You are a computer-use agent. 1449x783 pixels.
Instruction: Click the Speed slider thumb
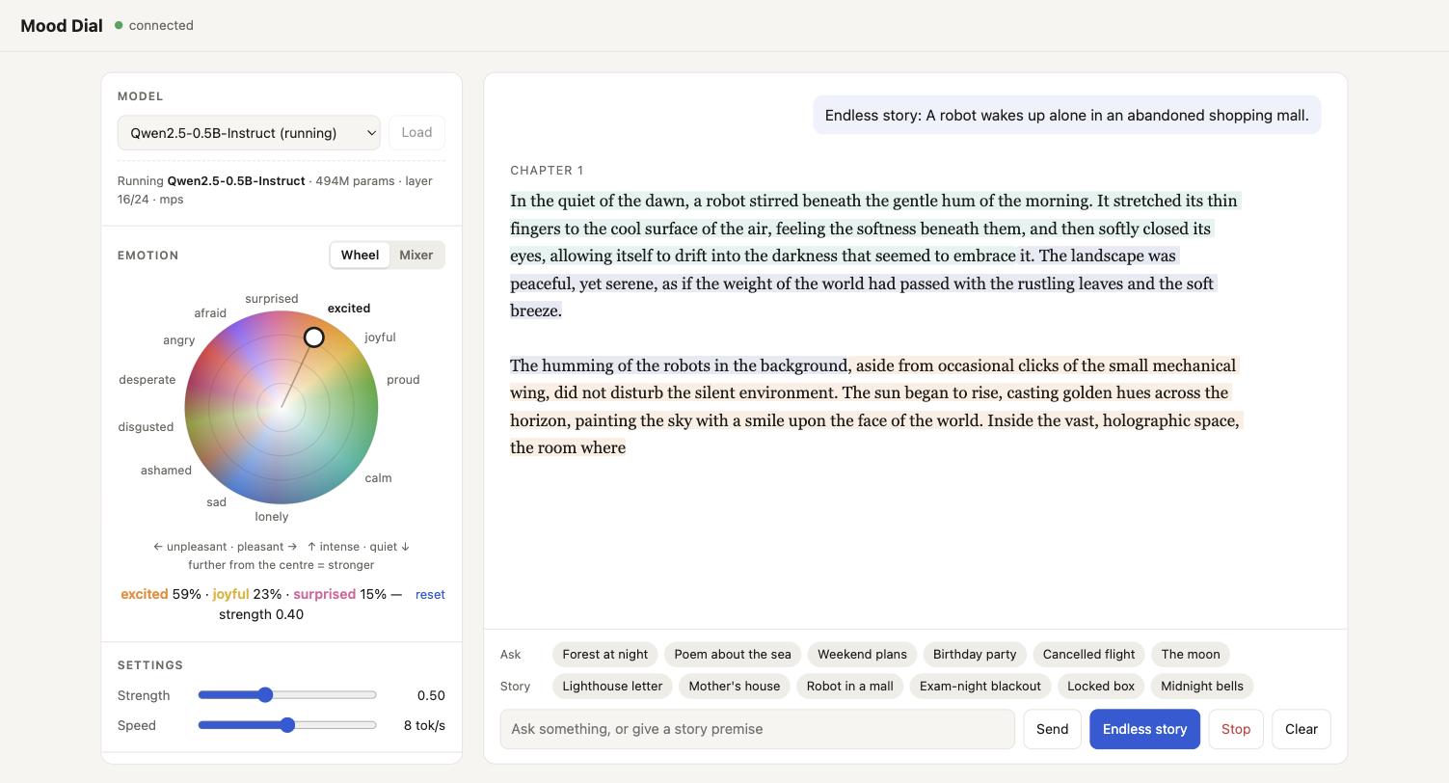(287, 725)
